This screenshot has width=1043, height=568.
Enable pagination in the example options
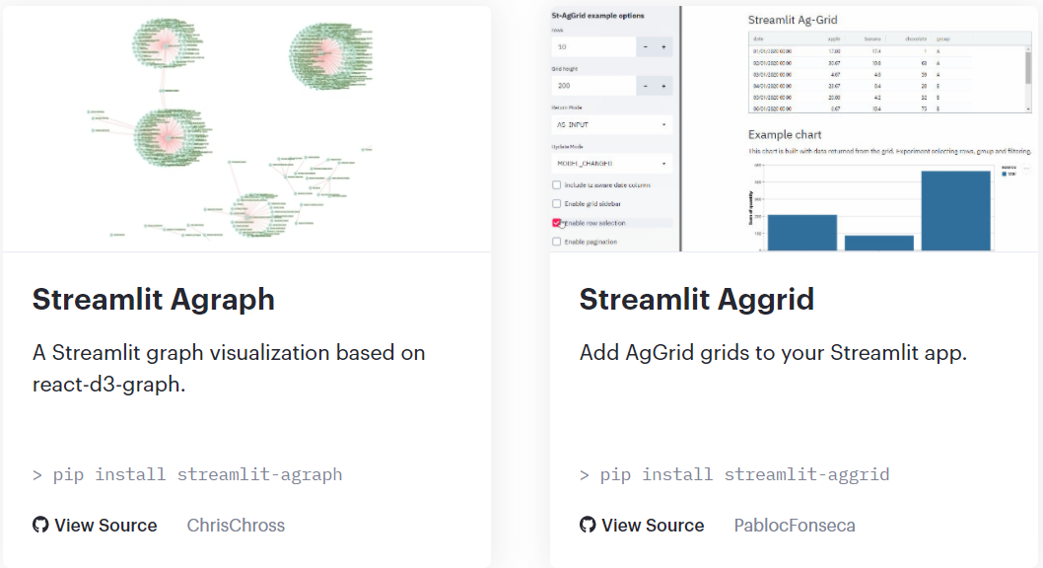(556, 242)
